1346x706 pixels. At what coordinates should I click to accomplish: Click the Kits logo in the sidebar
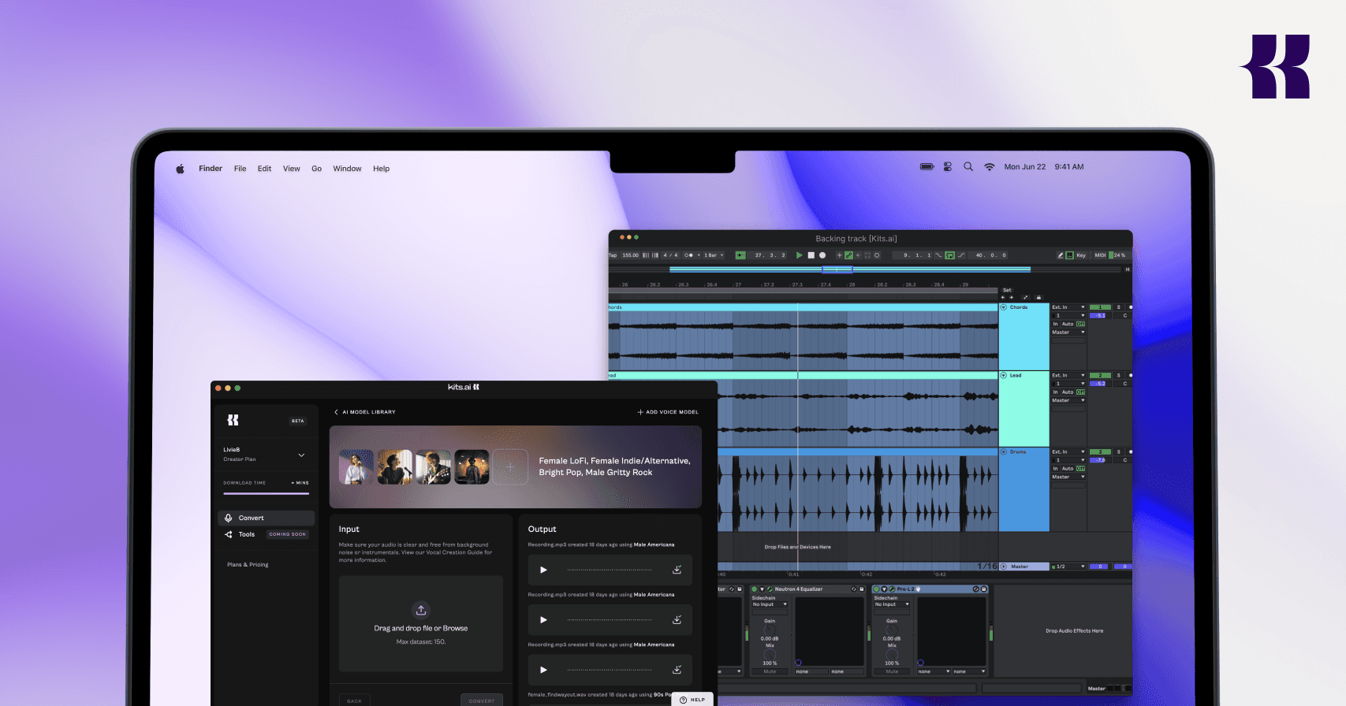233,420
